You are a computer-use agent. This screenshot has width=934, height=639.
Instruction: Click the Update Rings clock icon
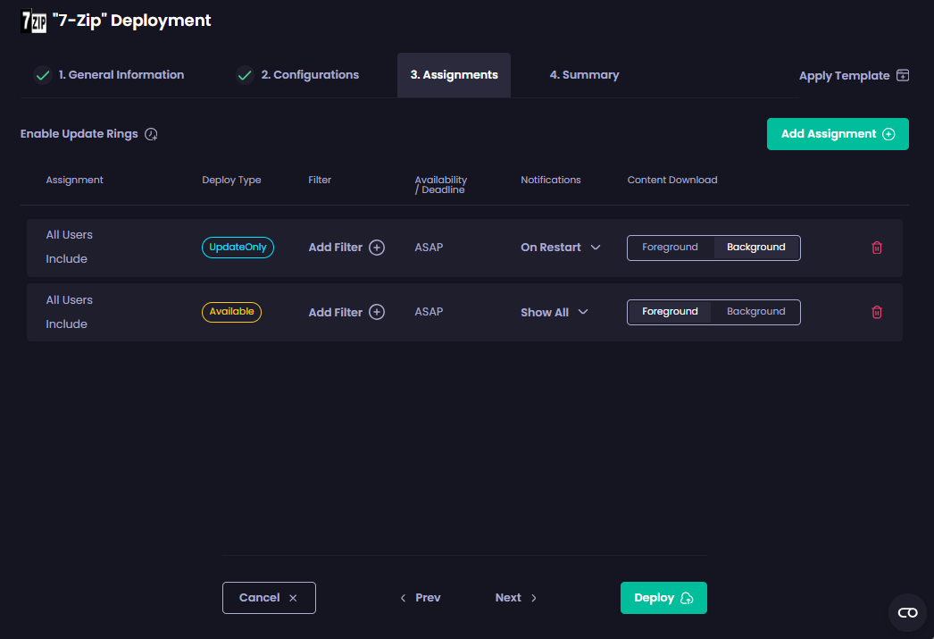150,134
